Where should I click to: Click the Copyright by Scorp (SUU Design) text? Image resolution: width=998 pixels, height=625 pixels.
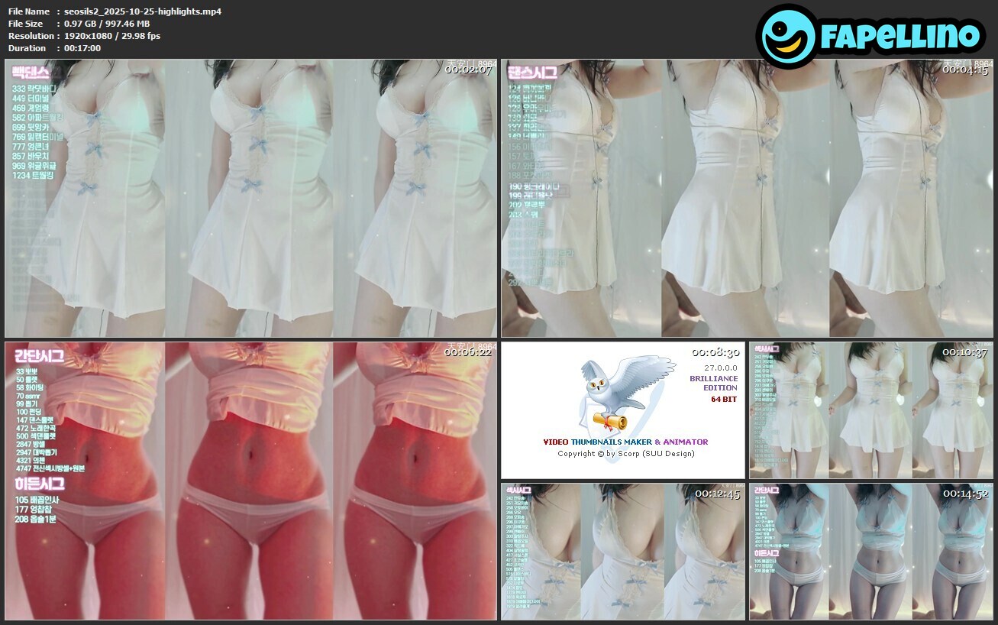[625, 453]
